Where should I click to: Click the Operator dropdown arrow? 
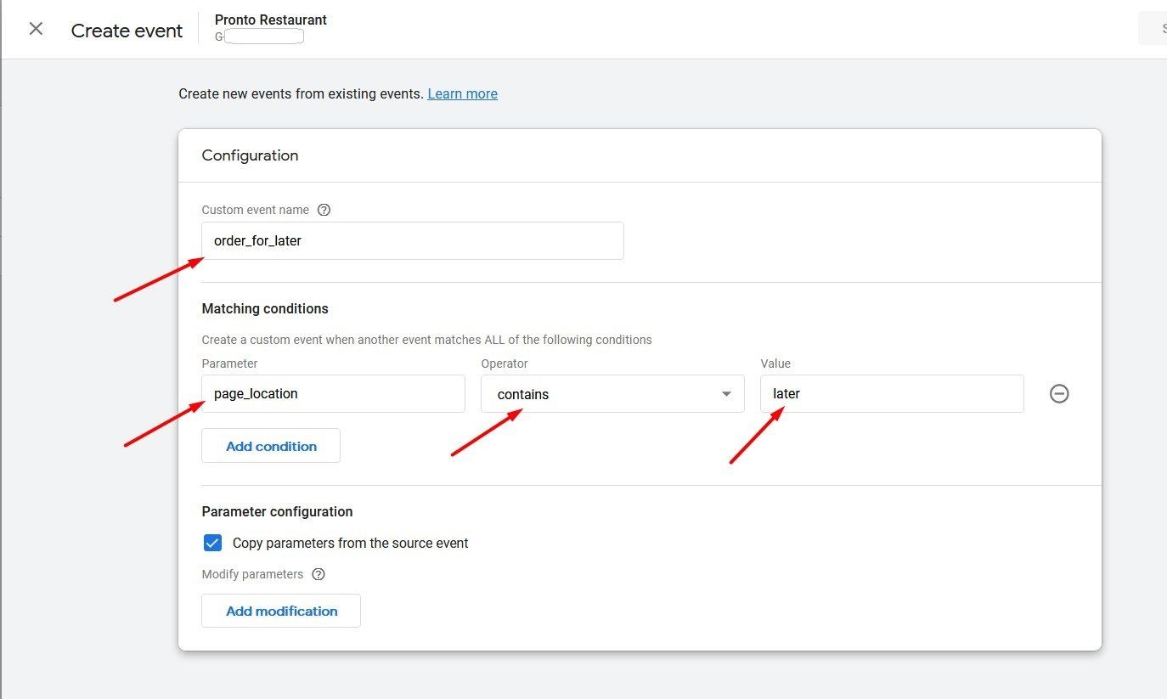[726, 394]
